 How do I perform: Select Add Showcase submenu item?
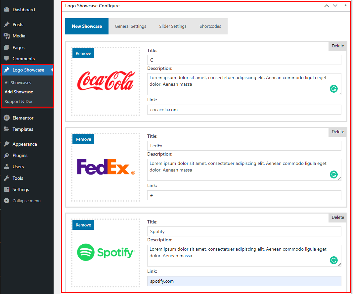19,92
